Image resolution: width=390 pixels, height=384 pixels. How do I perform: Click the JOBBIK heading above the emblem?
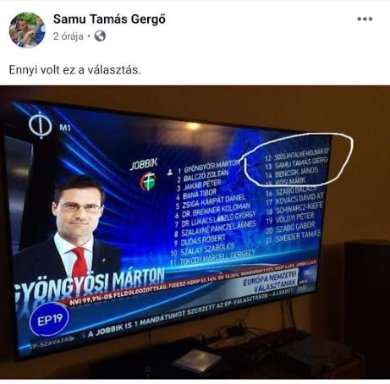click(x=144, y=164)
